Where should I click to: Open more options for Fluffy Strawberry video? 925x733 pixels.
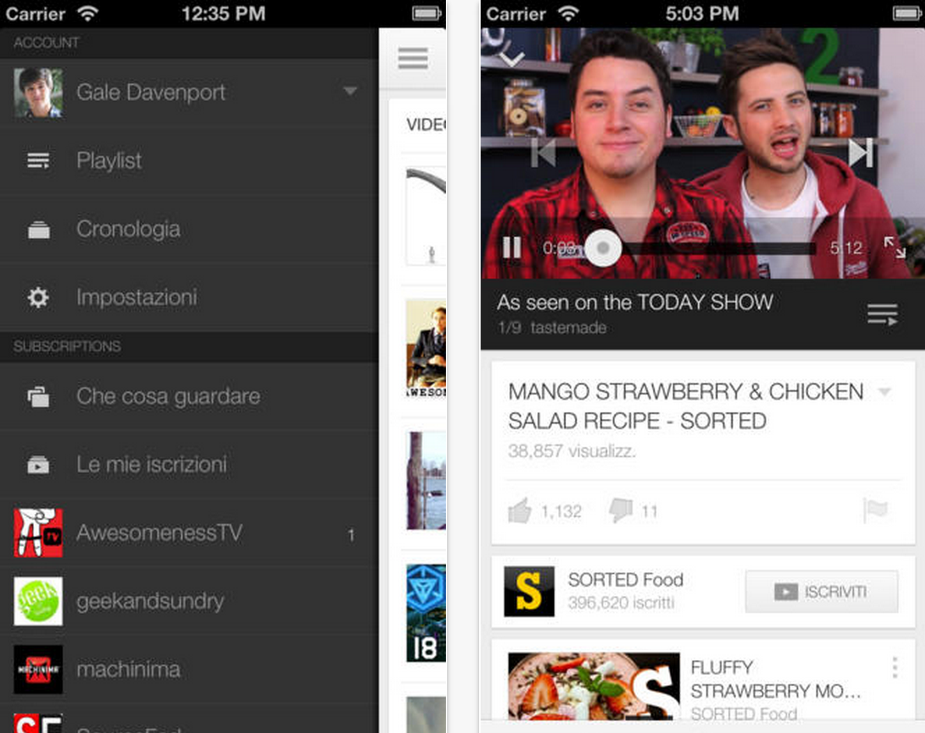pyautogui.click(x=895, y=668)
